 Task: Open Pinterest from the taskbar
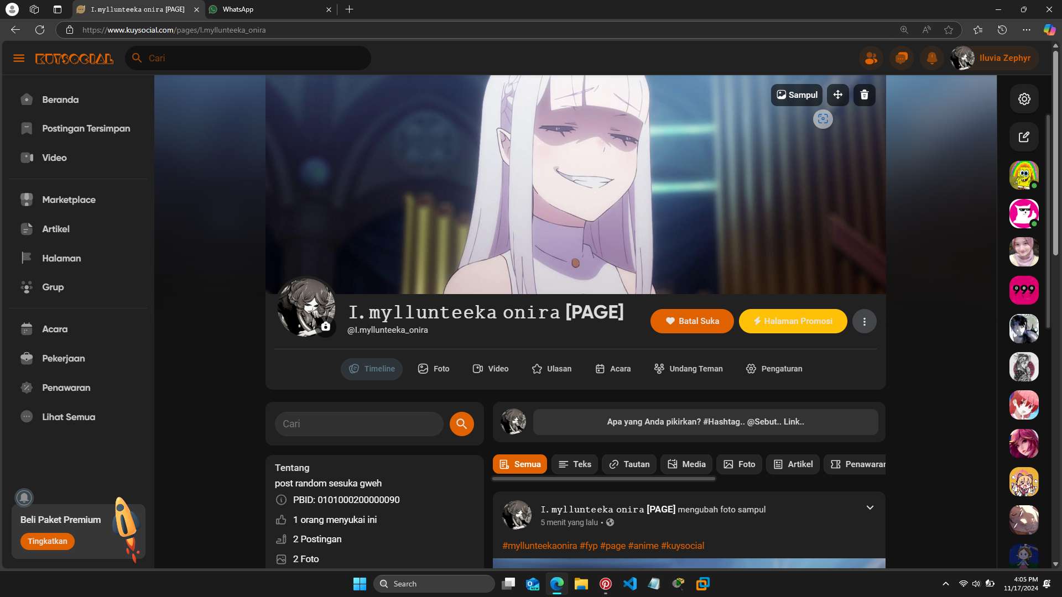coord(606,584)
